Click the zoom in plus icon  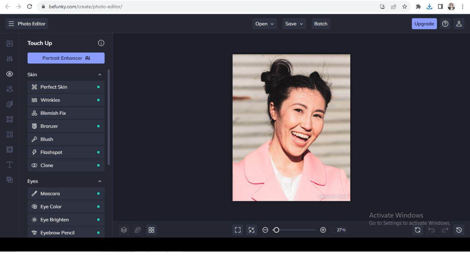[x=323, y=230]
